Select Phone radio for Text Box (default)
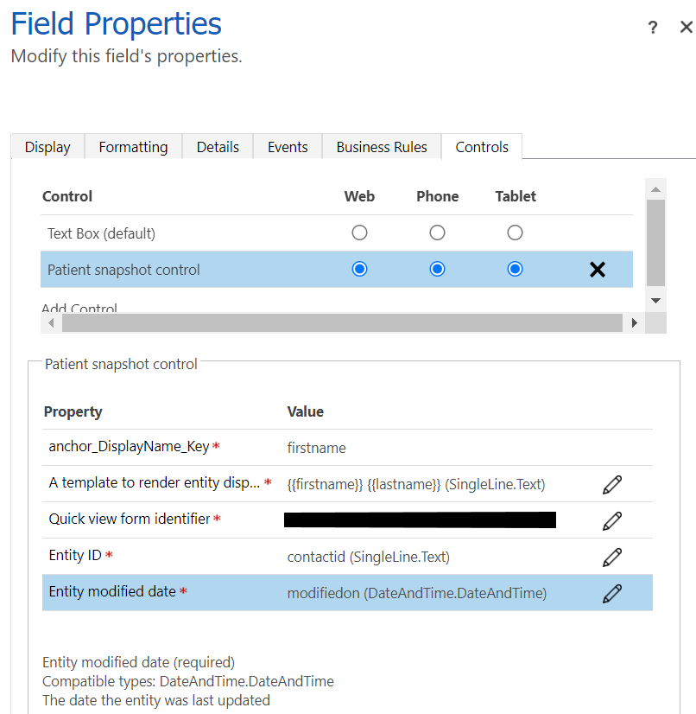 [x=438, y=233]
